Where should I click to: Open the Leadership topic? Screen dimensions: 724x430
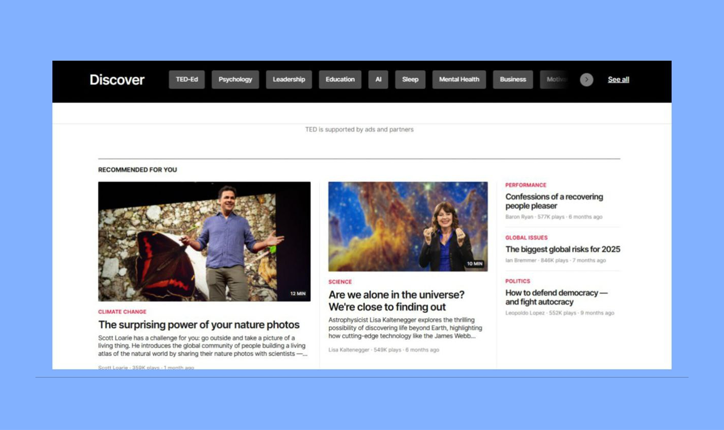tap(288, 80)
